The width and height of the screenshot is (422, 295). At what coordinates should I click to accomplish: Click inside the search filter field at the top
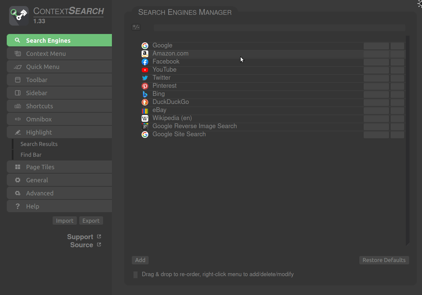coord(279,28)
